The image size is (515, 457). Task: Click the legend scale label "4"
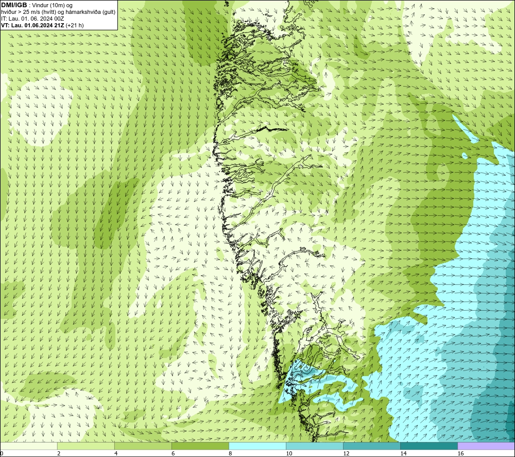[116, 453]
